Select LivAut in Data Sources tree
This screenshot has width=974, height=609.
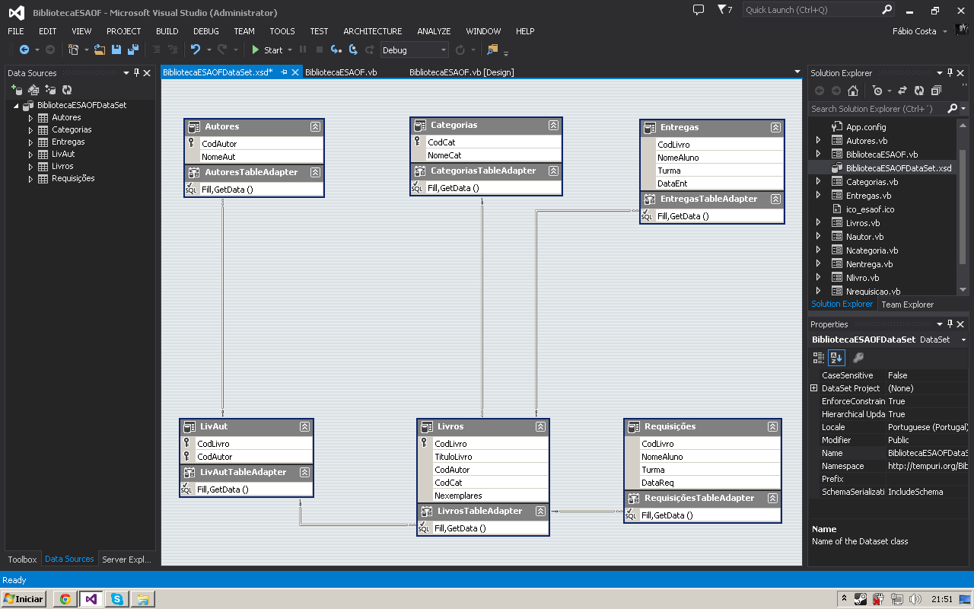[63, 154]
